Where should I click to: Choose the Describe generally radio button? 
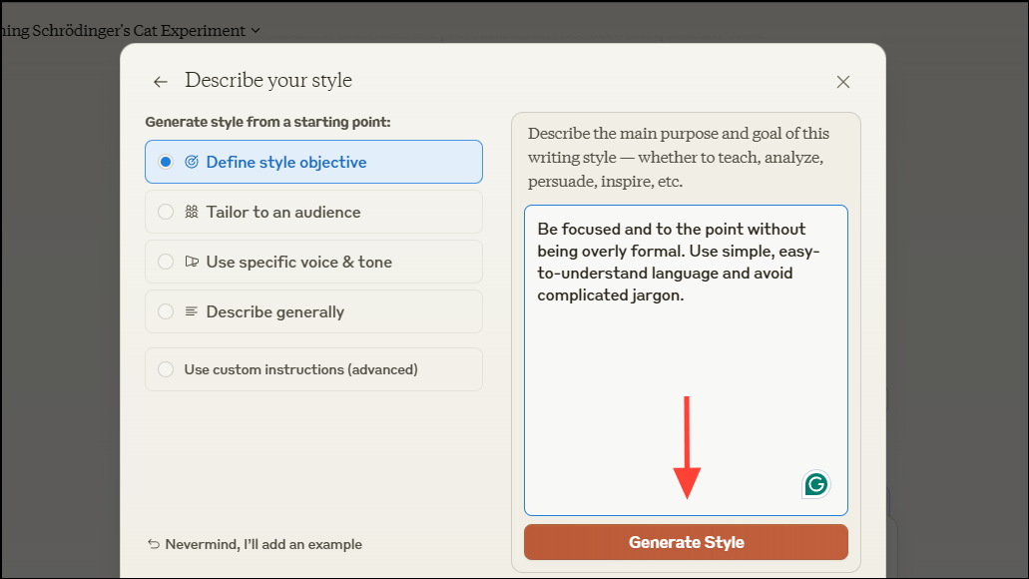click(166, 311)
